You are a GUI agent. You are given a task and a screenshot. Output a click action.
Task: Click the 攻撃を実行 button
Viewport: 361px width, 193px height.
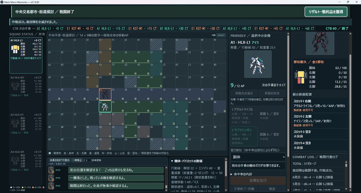258,180
